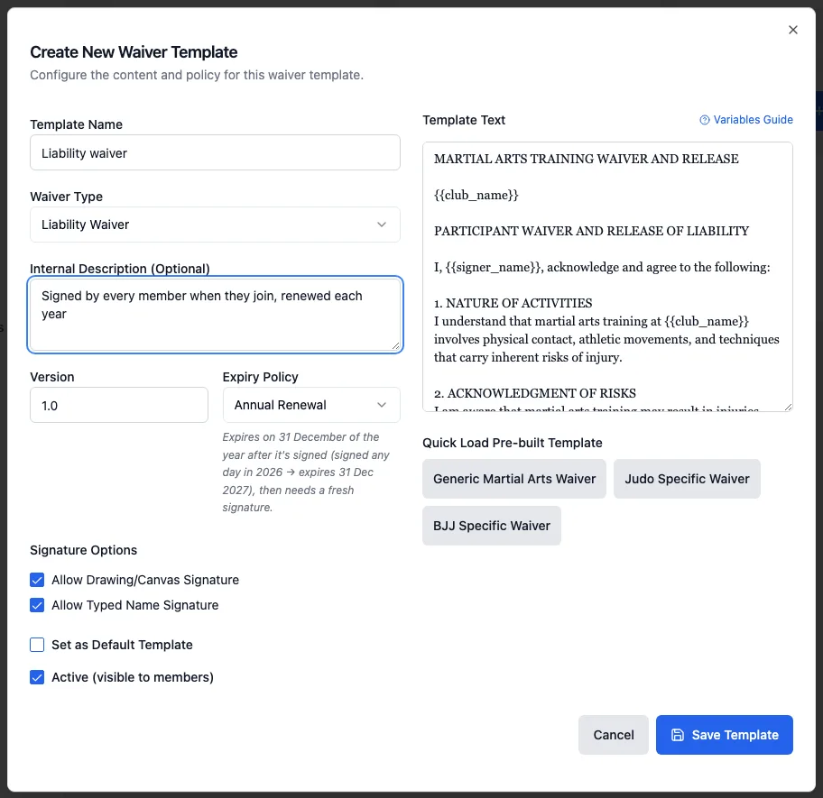The height and width of the screenshot is (798, 823).
Task: Click the floppy disk icon in Save Template
Action: pyautogui.click(x=678, y=735)
